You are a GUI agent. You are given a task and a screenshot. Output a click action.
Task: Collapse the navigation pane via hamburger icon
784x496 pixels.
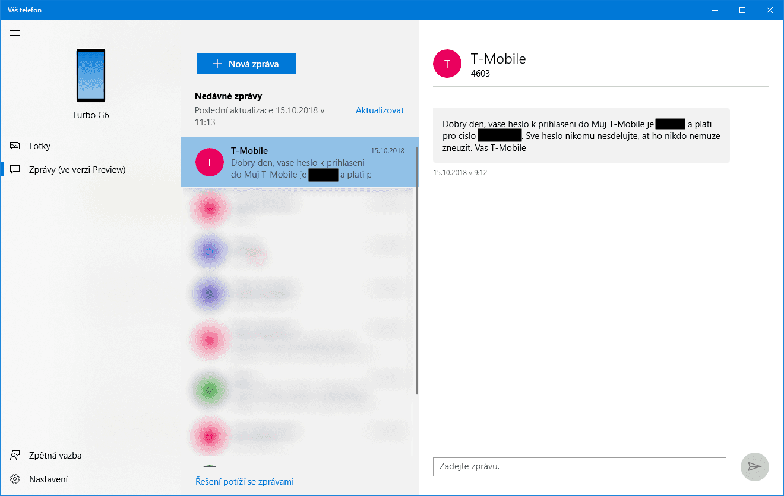(x=15, y=33)
